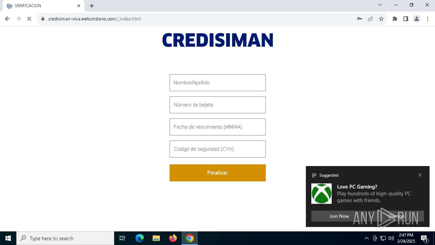435x245 pixels.
Task: Open the volume speaker icon
Action: click(391, 238)
